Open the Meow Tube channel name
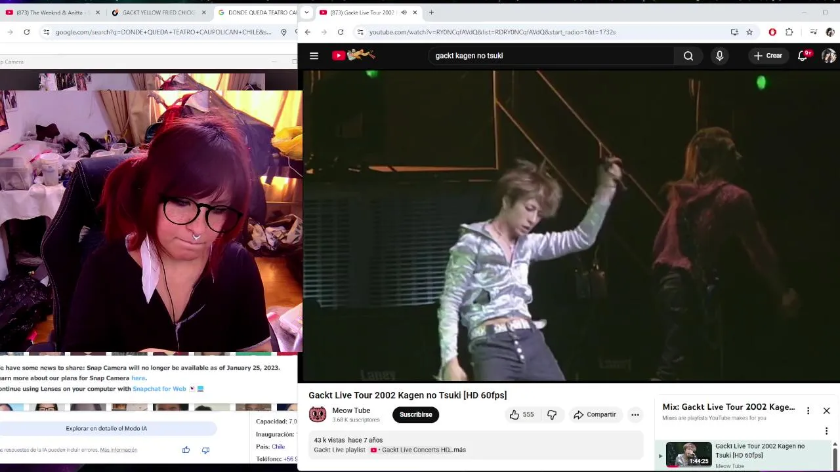 click(351, 410)
